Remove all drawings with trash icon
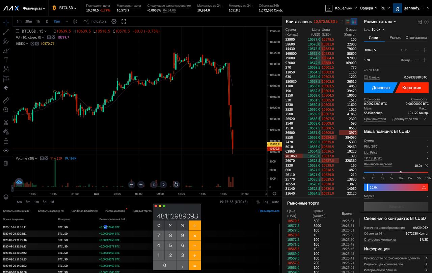Image resolution: width=432 pixels, height=273 pixels. click(6, 163)
